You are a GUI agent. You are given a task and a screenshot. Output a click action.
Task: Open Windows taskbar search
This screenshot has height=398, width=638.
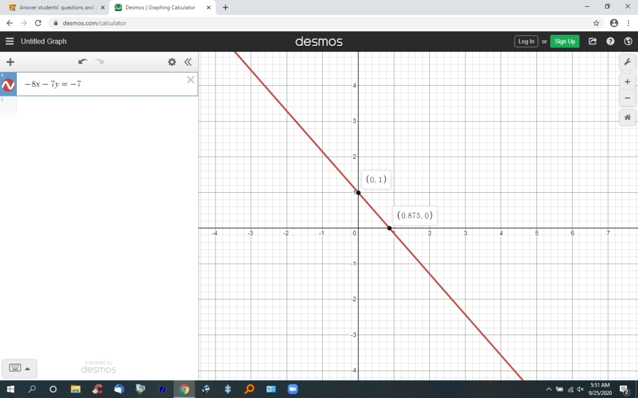(x=32, y=389)
